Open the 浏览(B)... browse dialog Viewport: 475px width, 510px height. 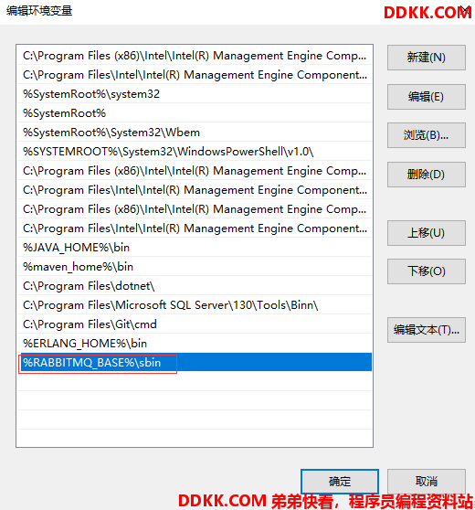click(427, 135)
